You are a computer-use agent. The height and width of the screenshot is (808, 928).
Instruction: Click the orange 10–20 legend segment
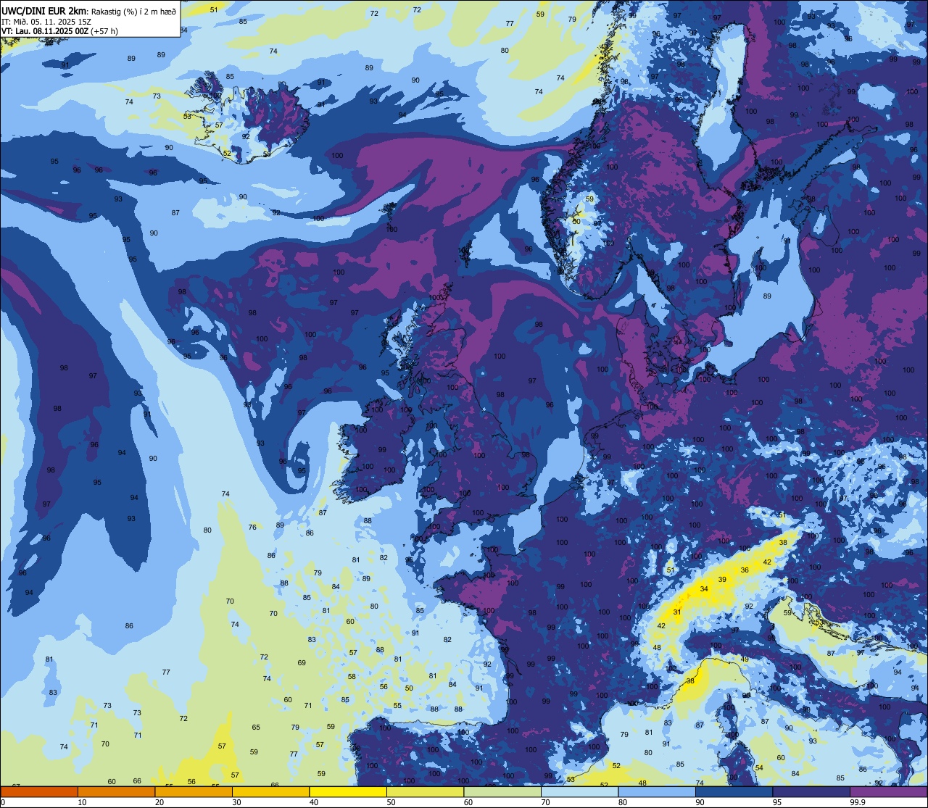pyautogui.click(x=116, y=791)
